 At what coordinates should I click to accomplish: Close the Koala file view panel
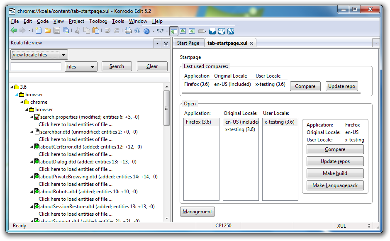166,44
